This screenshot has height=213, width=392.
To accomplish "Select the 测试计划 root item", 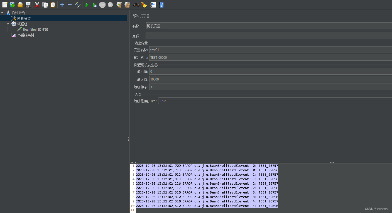I will [18, 13].
